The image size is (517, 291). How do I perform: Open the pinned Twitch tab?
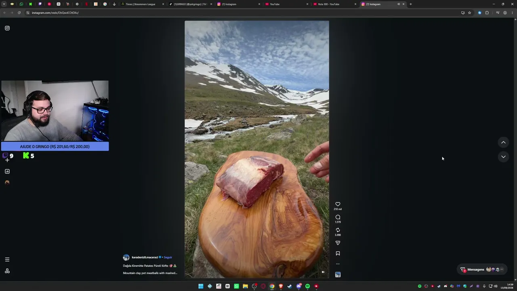(x=40, y=4)
